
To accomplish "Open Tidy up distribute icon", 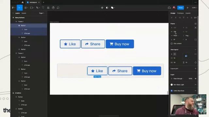I will (x=195, y=18).
